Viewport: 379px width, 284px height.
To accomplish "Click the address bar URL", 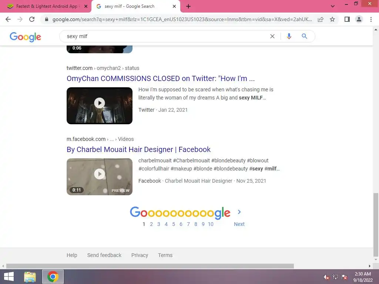I will pyautogui.click(x=182, y=19).
